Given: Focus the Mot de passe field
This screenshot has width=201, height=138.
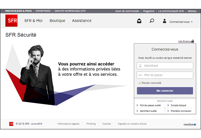Looking at the screenshot, I should 165,75.
